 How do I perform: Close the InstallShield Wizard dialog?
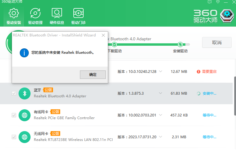click(103, 35)
